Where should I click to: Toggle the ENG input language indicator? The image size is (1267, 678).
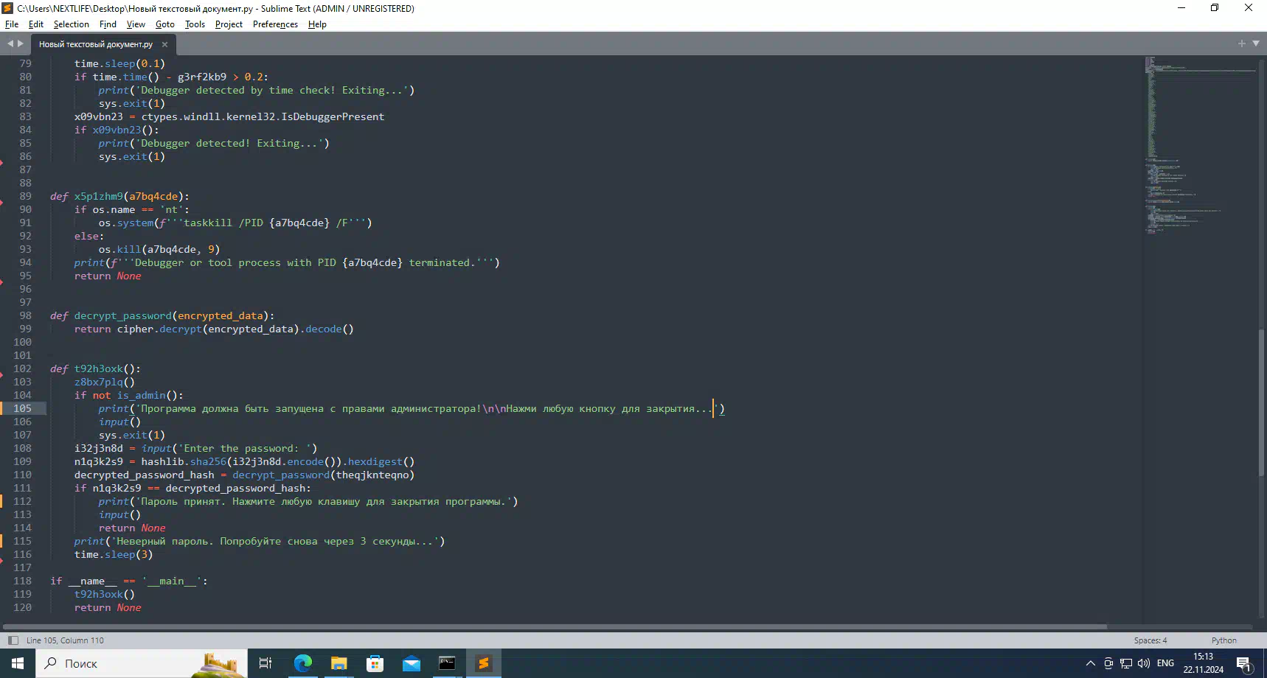tap(1165, 663)
